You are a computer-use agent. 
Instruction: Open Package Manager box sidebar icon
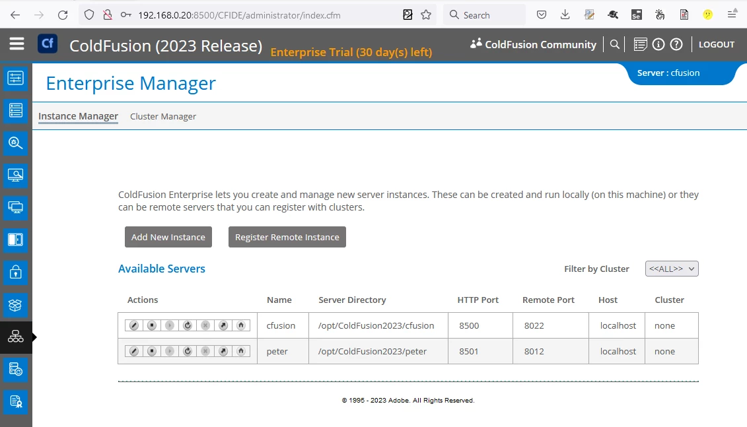[16, 305]
